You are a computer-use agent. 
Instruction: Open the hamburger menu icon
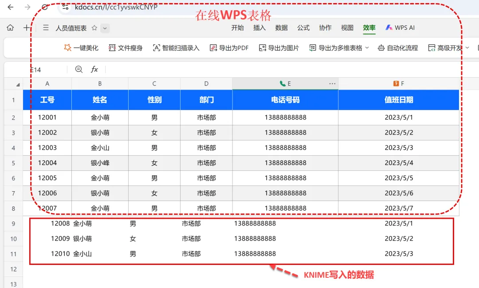46,28
